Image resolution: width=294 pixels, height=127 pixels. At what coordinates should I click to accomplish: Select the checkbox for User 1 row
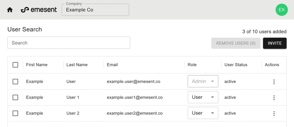coord(16,97)
